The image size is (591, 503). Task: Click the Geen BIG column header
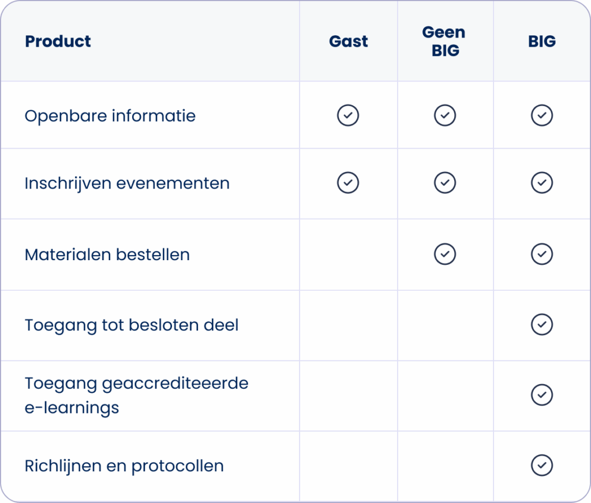tap(445, 42)
